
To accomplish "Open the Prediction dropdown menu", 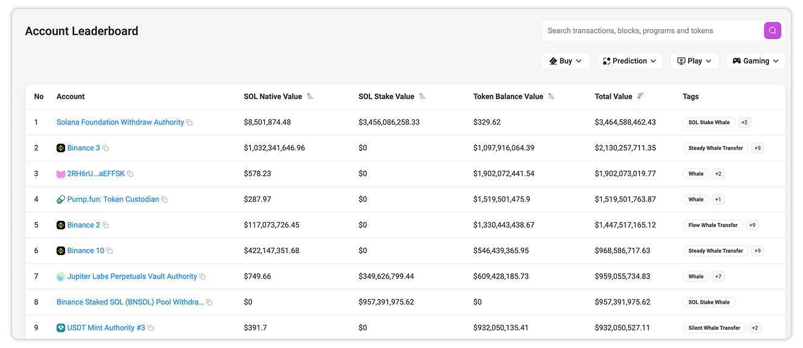I will click(x=630, y=61).
